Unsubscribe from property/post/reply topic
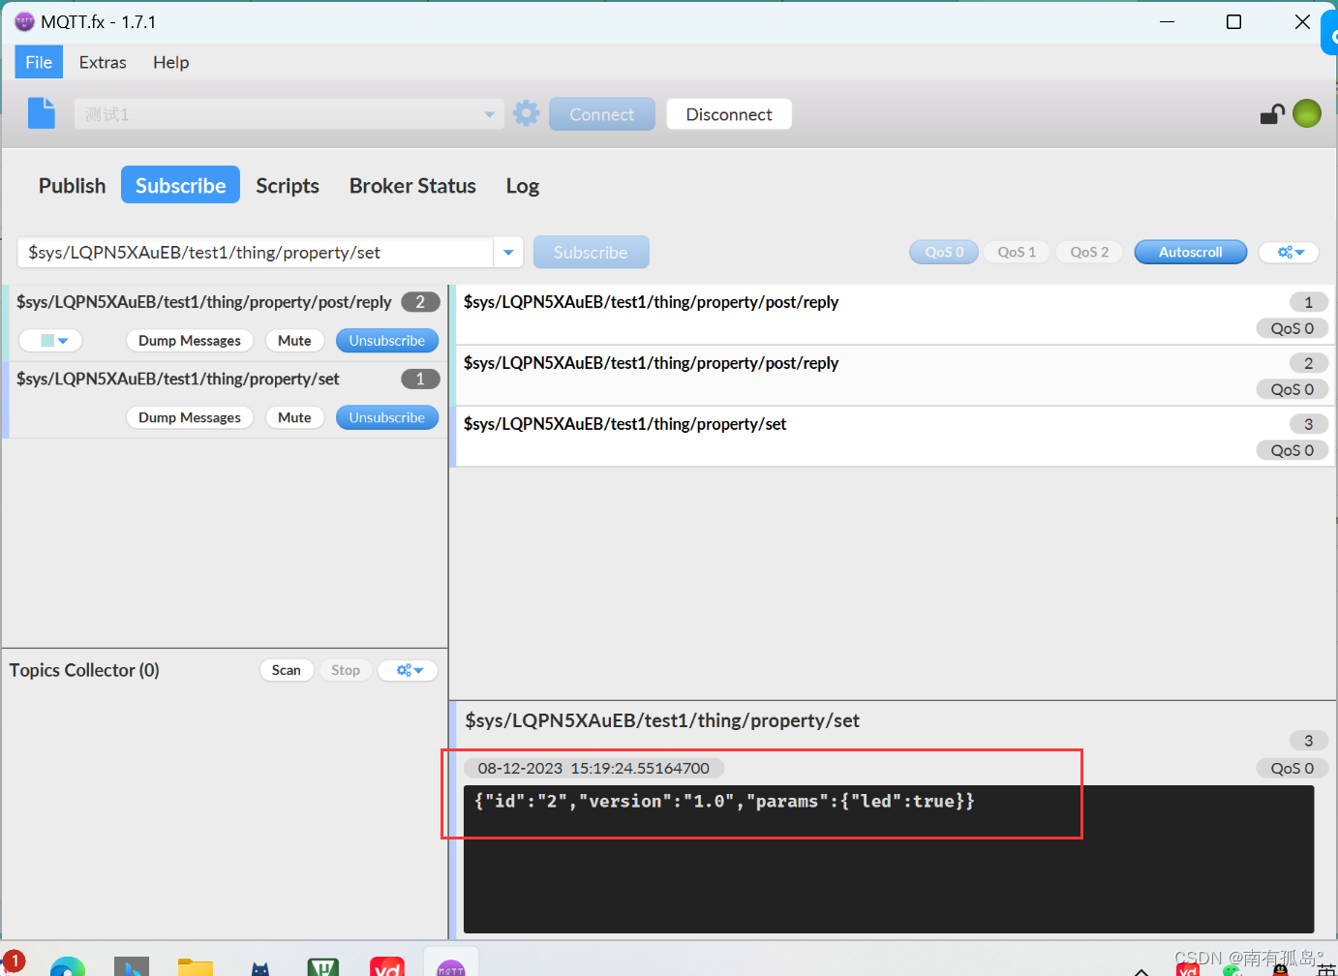Screen dimensions: 1338x976 [387, 341]
